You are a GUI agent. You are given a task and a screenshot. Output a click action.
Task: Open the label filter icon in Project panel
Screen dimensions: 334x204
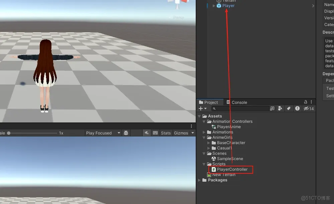pos(289,108)
